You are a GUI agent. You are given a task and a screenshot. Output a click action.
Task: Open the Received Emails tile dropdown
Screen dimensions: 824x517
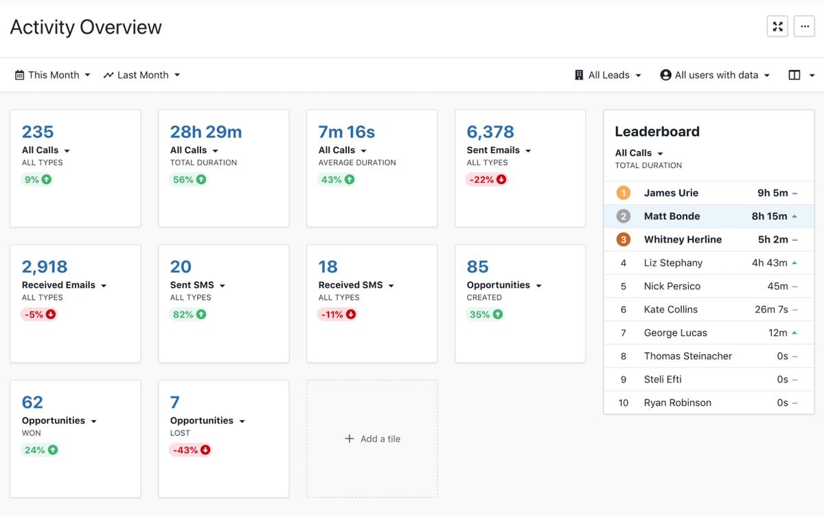[x=65, y=285]
